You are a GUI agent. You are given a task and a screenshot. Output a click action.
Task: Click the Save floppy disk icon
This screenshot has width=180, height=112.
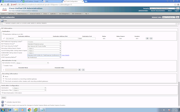[2, 21]
